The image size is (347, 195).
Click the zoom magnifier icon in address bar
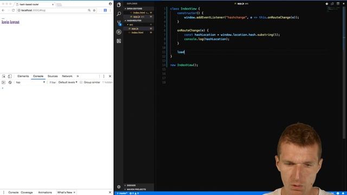89,10
